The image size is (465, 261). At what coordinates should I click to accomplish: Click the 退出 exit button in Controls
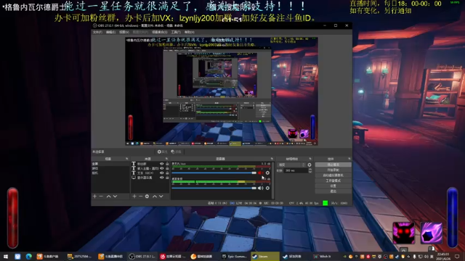(x=333, y=191)
